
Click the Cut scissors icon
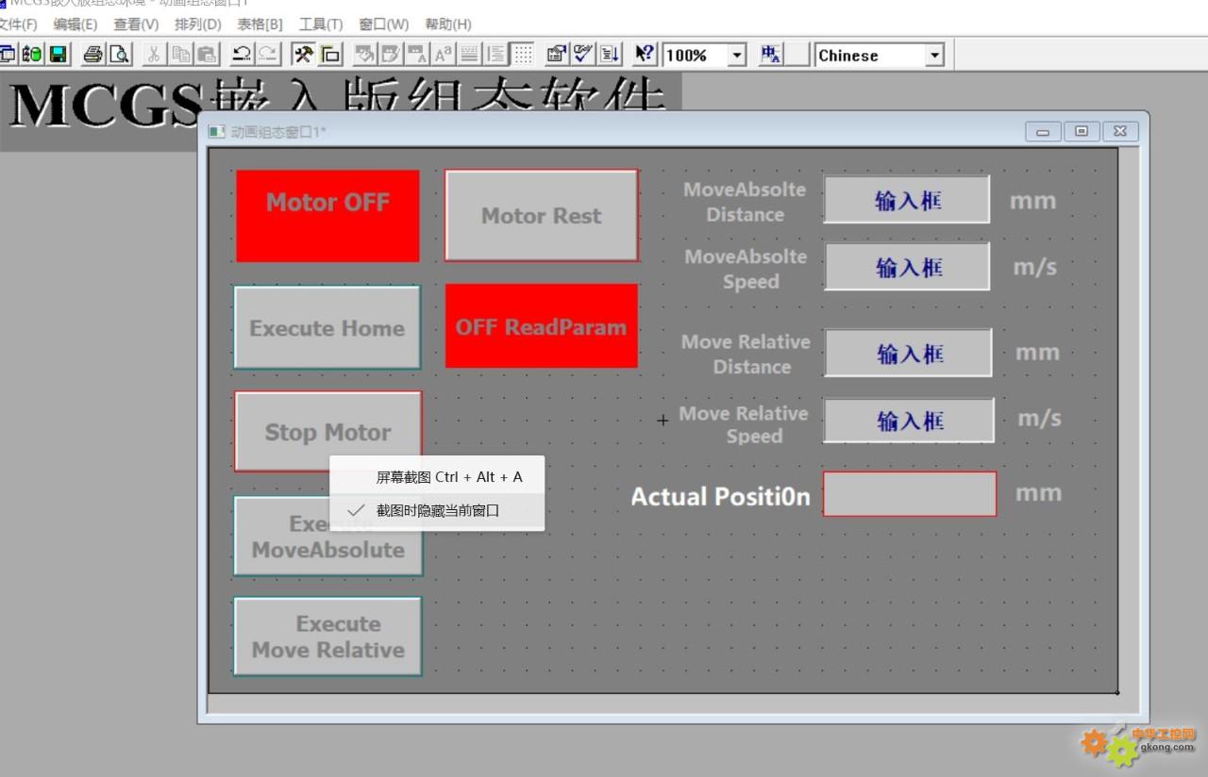(154, 55)
